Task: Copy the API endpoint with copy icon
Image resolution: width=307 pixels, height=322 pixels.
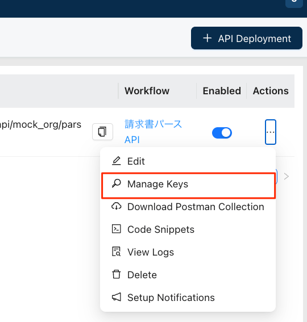Action: [x=102, y=132]
